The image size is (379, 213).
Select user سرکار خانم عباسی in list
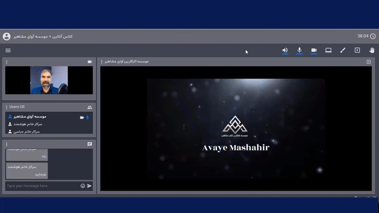pyautogui.click(x=27, y=131)
